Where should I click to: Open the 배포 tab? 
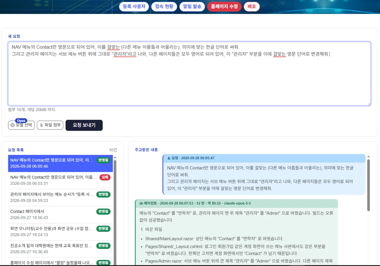[252, 7]
